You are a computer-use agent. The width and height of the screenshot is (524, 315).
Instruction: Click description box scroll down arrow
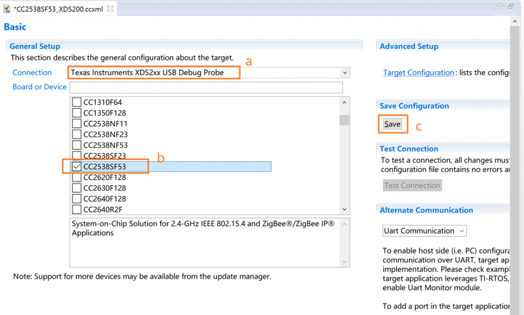[x=344, y=262]
